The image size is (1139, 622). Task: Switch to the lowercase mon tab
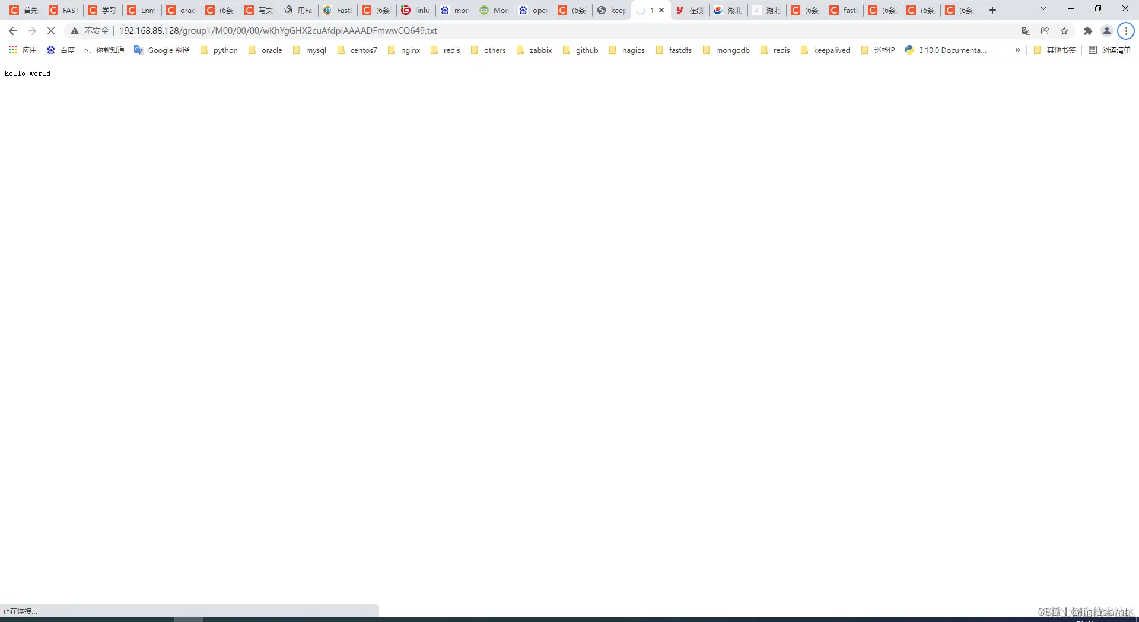[x=454, y=10]
